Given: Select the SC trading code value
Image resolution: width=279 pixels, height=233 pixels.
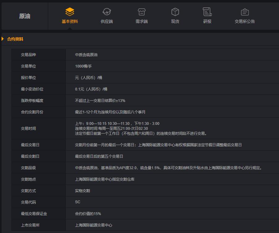Looking at the screenshot, I should click(77, 201).
